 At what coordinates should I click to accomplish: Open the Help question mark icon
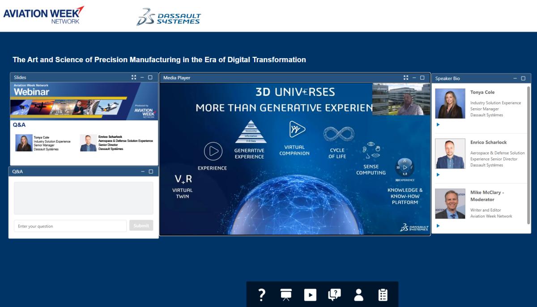tap(262, 294)
